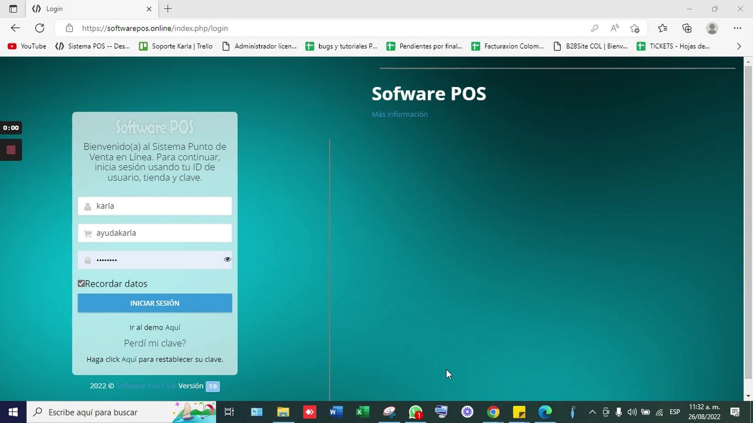
Task: Add this page to favorites star icon
Action: pyautogui.click(x=635, y=28)
